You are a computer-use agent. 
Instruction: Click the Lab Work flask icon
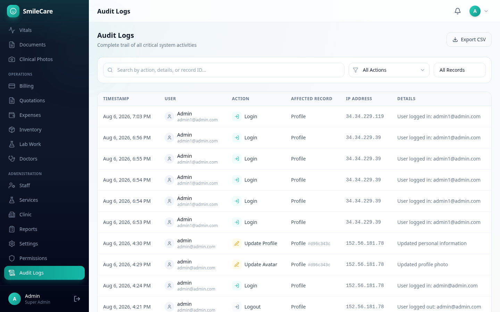[12, 144]
